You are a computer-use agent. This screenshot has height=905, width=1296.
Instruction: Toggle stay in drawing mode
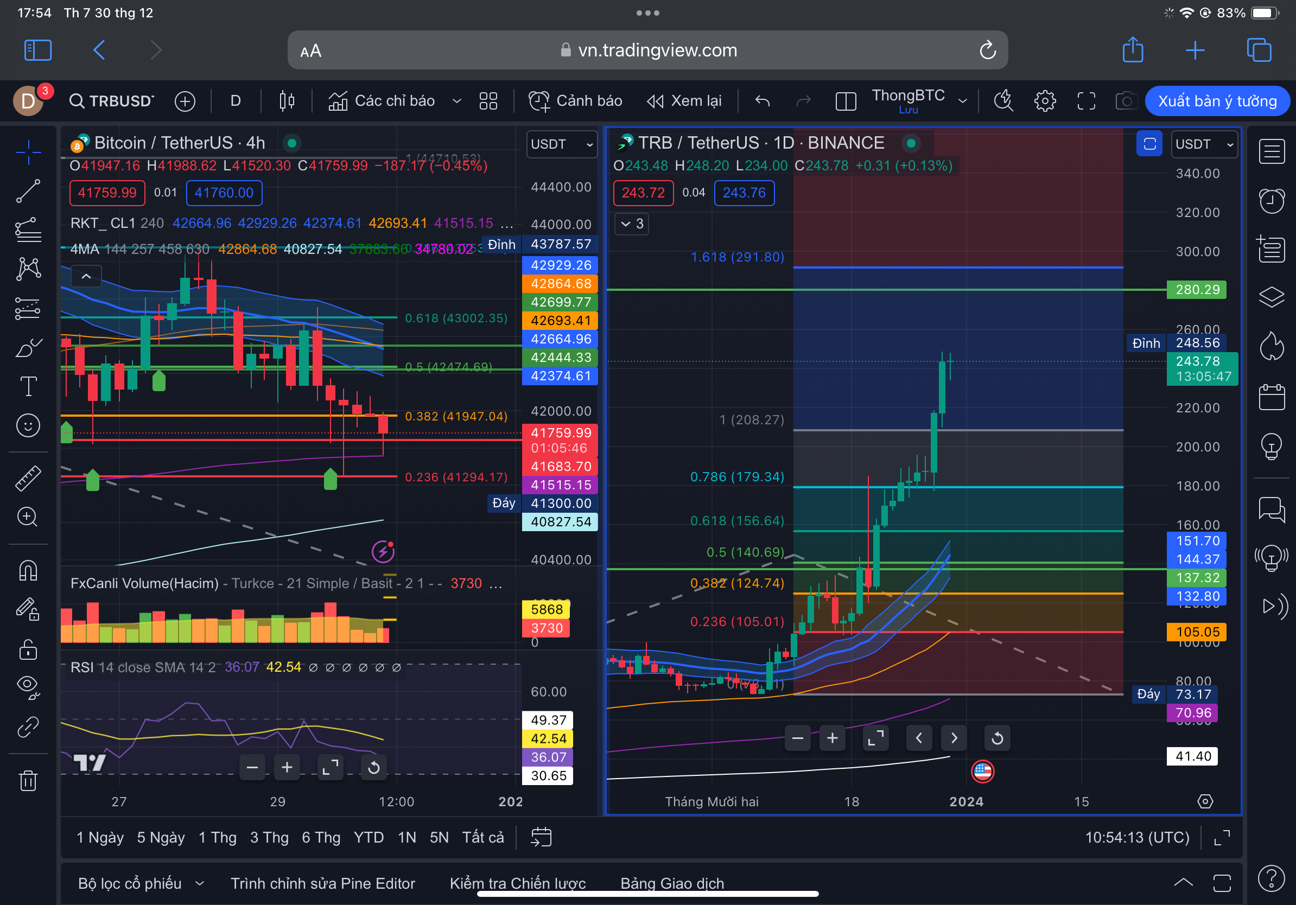pos(28,609)
